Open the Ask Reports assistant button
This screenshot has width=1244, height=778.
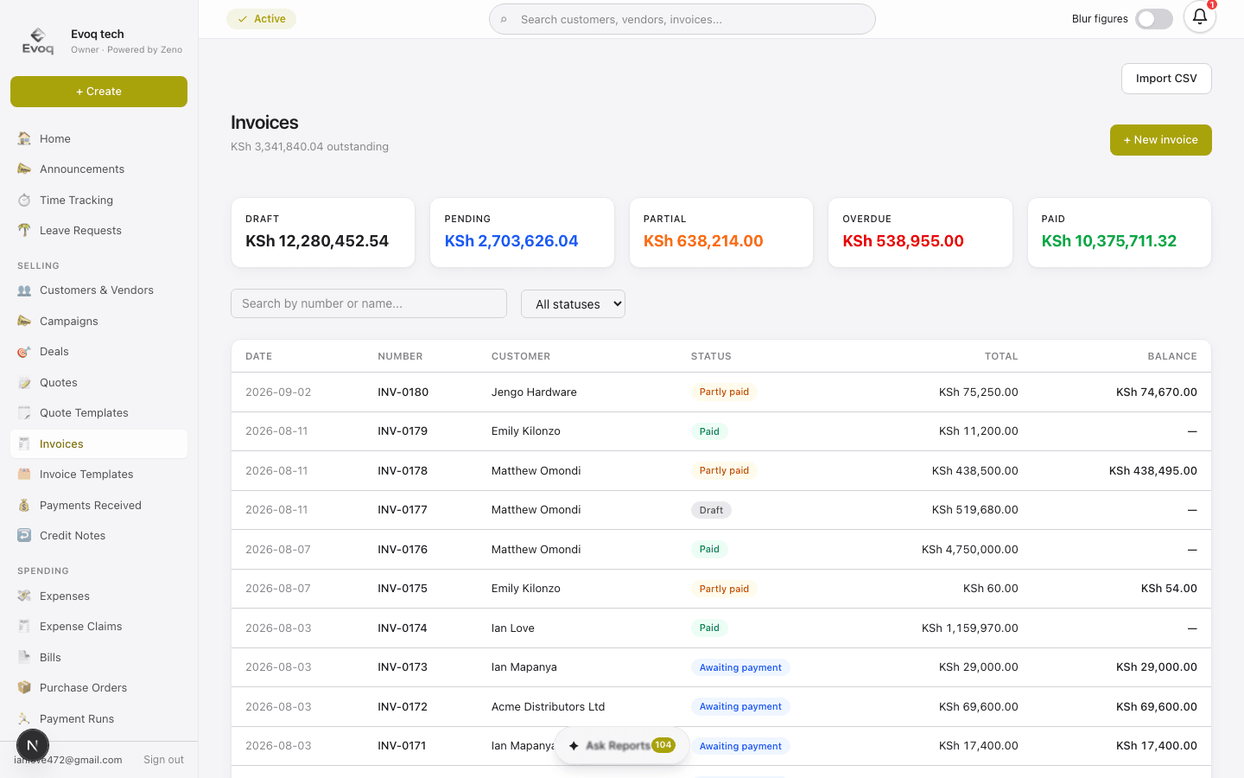(622, 745)
